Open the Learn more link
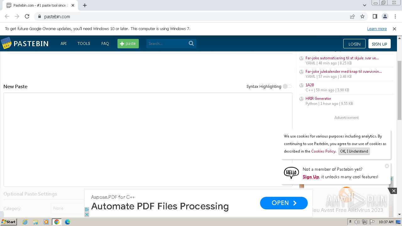402x226 pixels. [377, 29]
